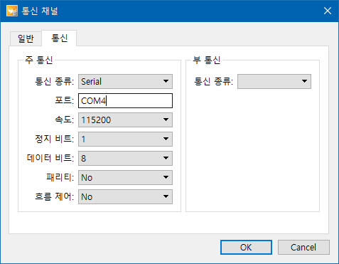Viewport: 339px width, 264px height.
Task: Switch to the 일반 tab
Action: 26,38
